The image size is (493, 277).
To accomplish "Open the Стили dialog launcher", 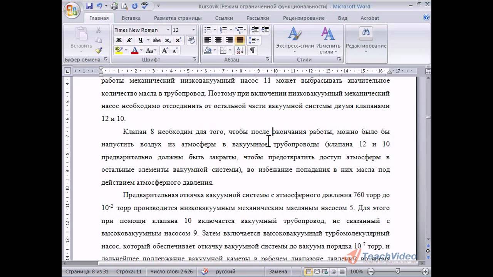I will [x=339, y=60].
